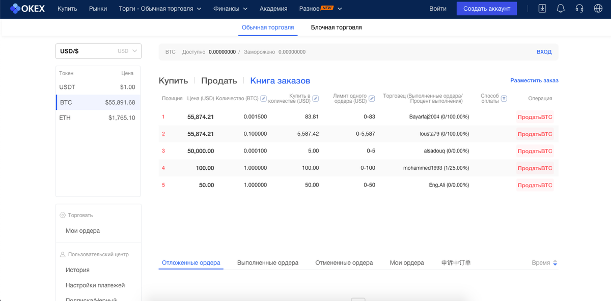
Task: Open История in the sidebar
Action: (77, 270)
